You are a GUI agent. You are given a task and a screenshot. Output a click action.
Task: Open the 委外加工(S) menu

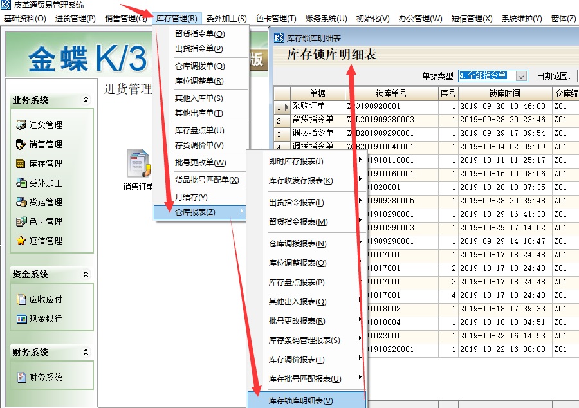coord(226,19)
